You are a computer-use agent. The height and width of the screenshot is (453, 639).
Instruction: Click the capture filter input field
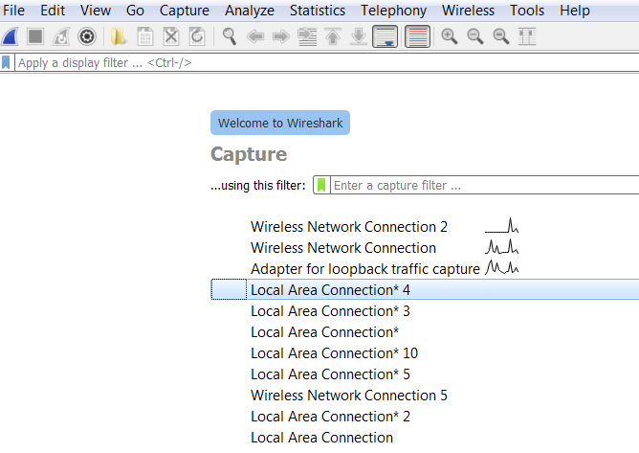pyautogui.click(x=485, y=185)
